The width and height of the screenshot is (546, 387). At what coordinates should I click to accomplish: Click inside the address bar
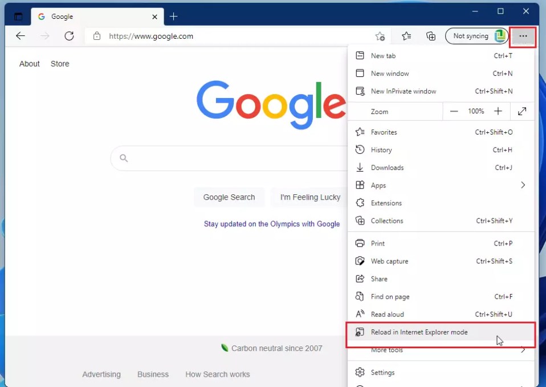tap(228, 35)
